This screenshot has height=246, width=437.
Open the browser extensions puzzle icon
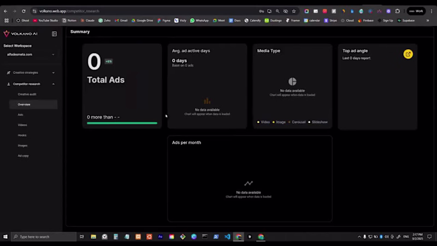(x=398, y=11)
